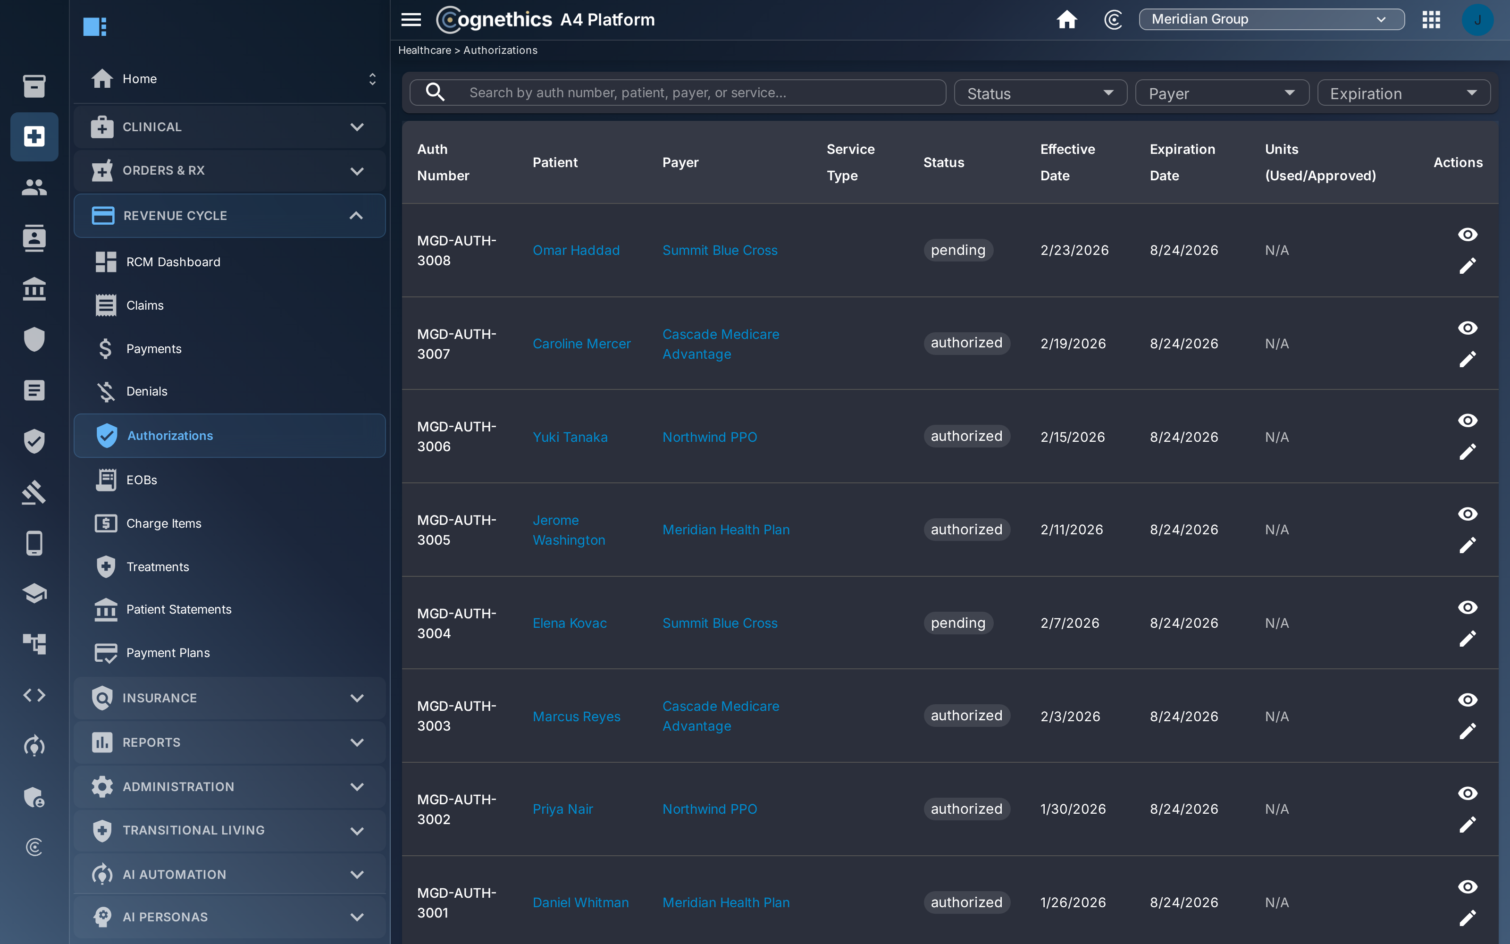Open the apps grid icon
Screen dimensions: 1510x944
1431,19
